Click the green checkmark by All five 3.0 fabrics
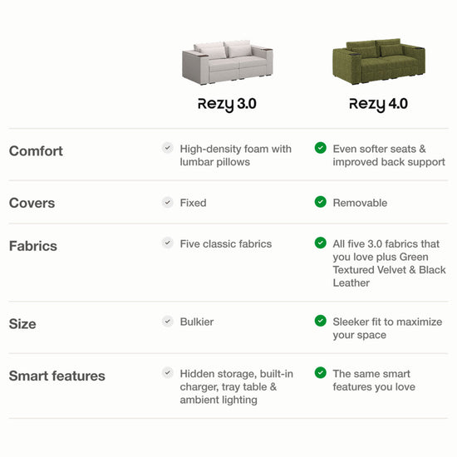 320,243
